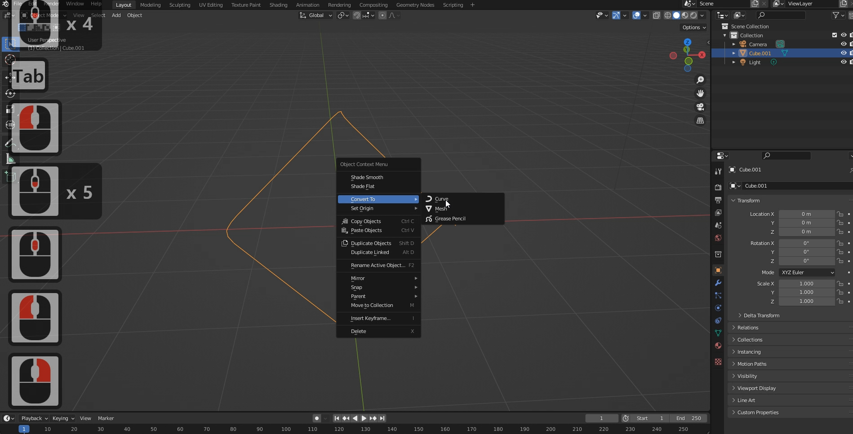Image resolution: width=853 pixels, height=434 pixels.
Task: Click the zoom viewport magnifier icon
Action: (x=700, y=80)
